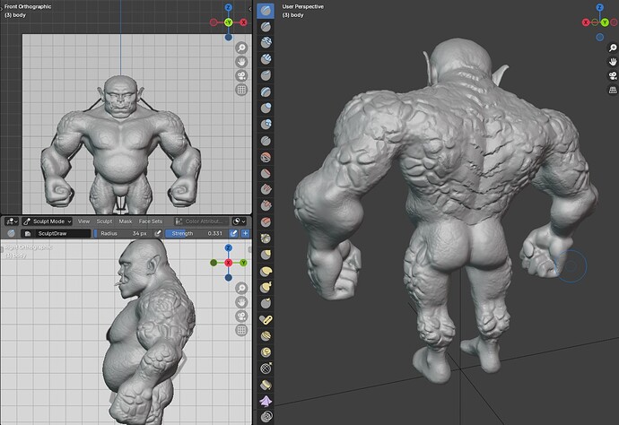The image size is (619, 425).
Task: Open the brush browse icon beside SculptDraw
Action: tap(28, 234)
